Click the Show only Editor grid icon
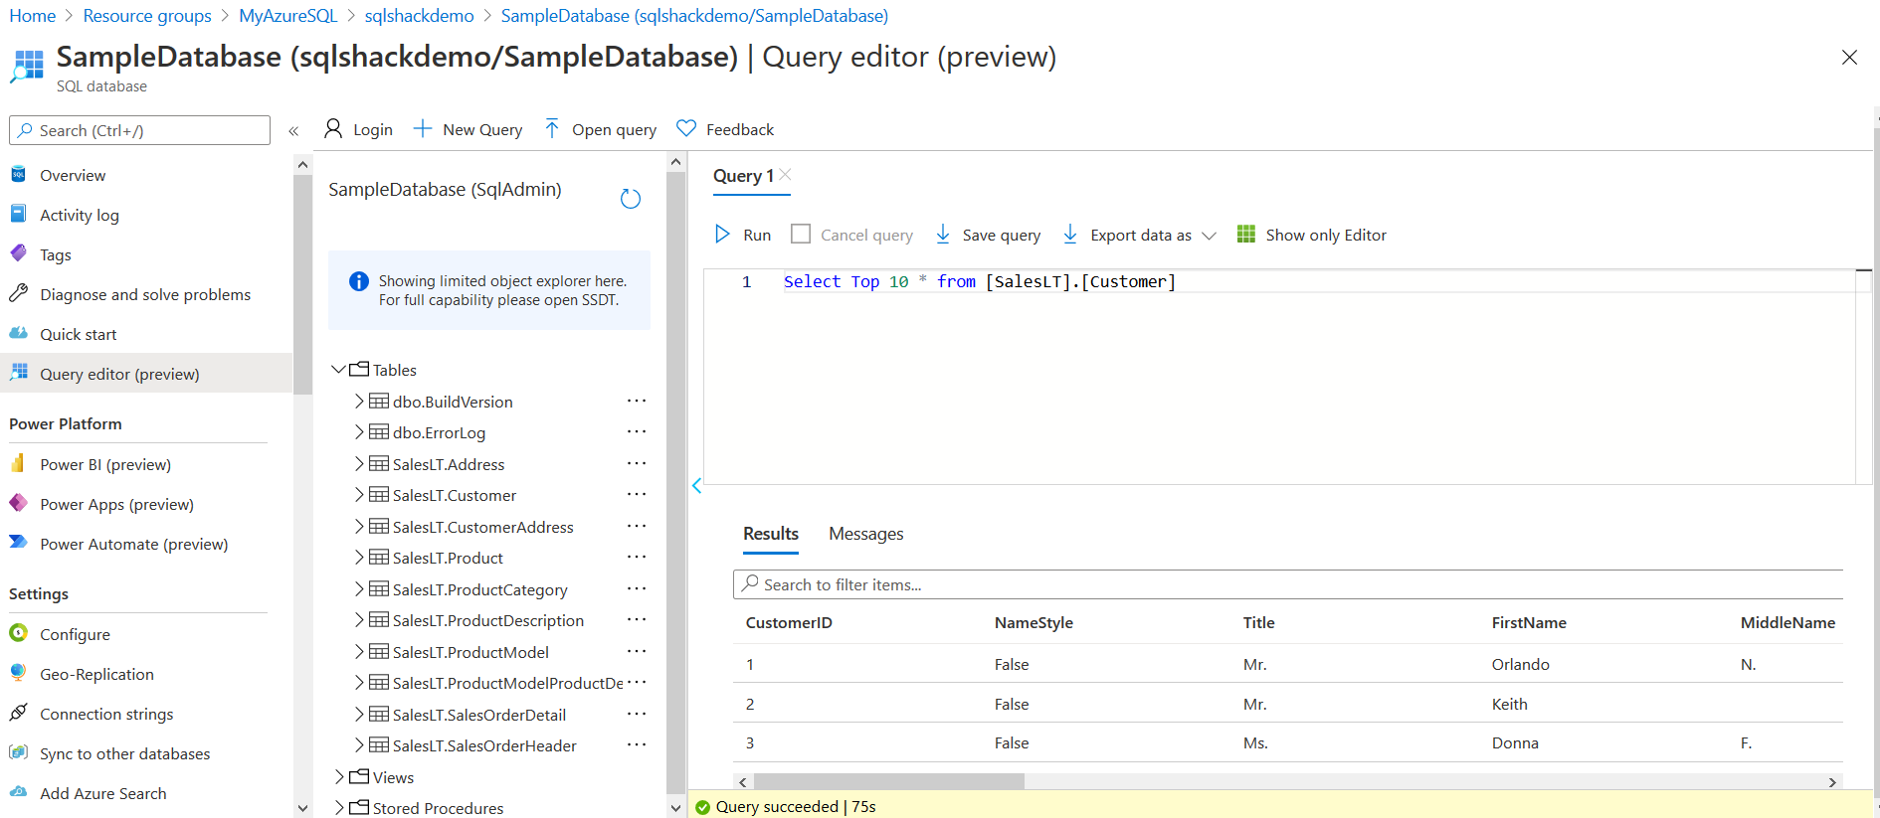 tap(1245, 235)
